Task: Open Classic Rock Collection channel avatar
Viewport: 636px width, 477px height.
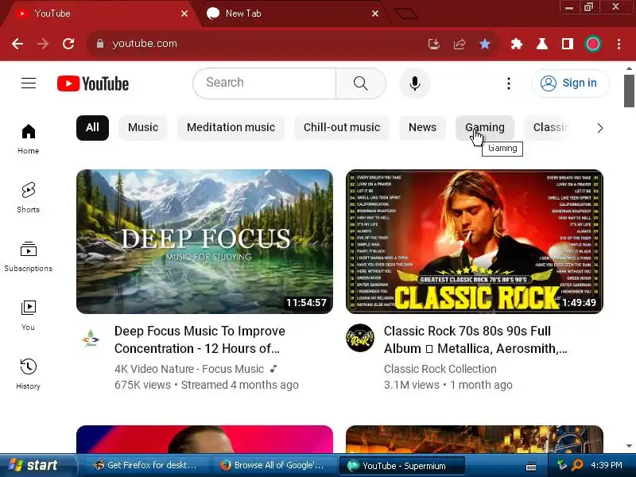Action: (360, 337)
